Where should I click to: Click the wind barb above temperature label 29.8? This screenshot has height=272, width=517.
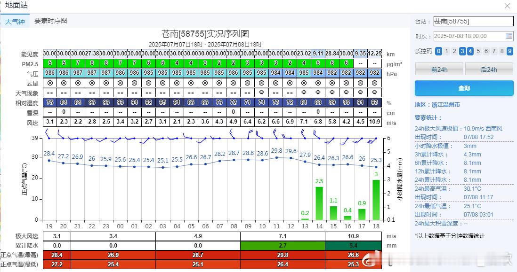click(275, 134)
